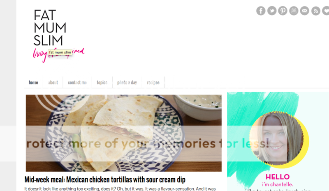Click the tortillas featured post image

click(124, 133)
